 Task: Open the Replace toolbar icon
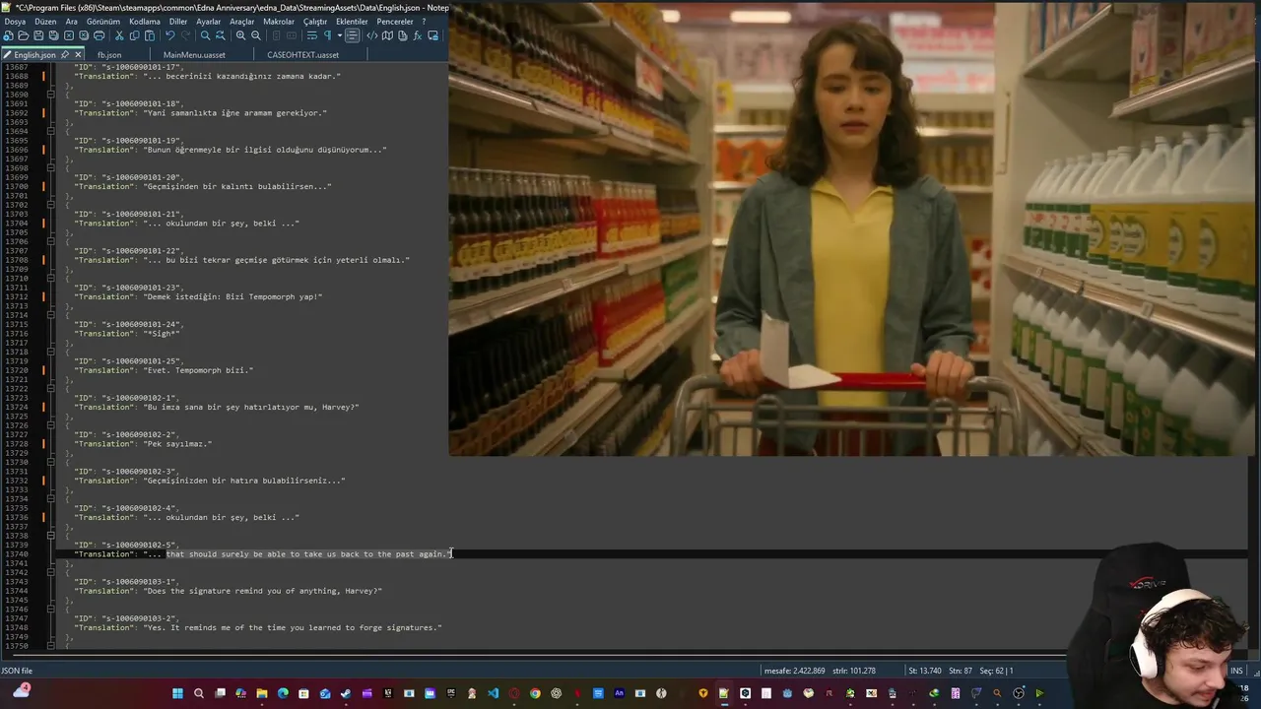[221, 35]
